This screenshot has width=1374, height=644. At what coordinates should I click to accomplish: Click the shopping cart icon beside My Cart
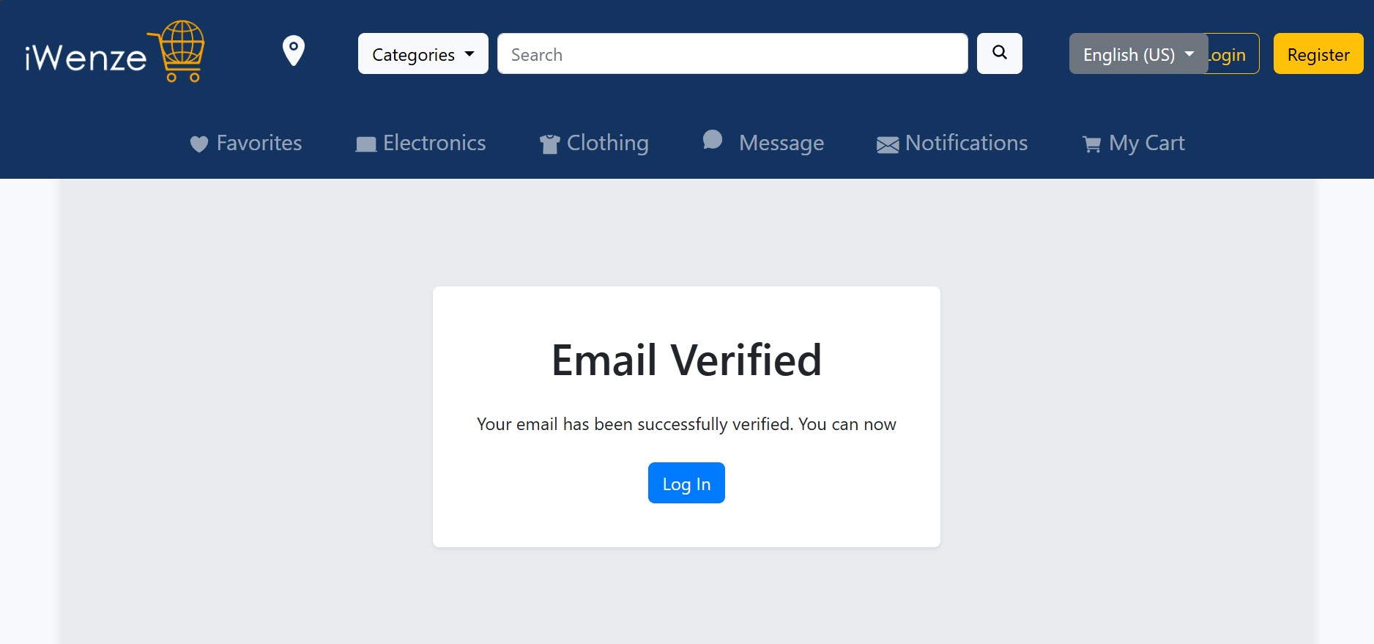[1092, 144]
